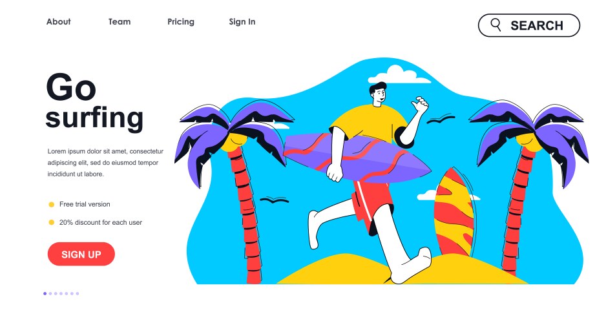Image resolution: width=606 pixels, height=323 pixels.
Task: Click the red and yellow upright surfboard
Action: point(455,212)
